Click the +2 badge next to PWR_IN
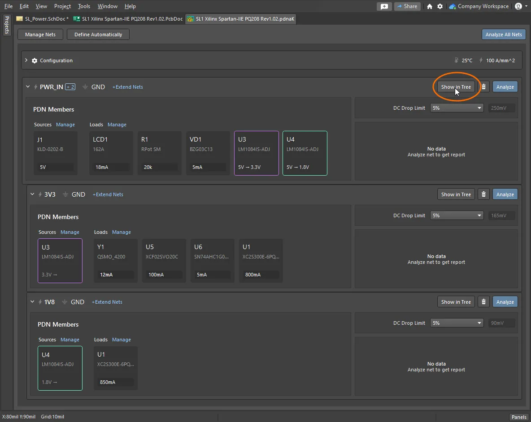Viewport: 531px width, 422px height. (70, 87)
